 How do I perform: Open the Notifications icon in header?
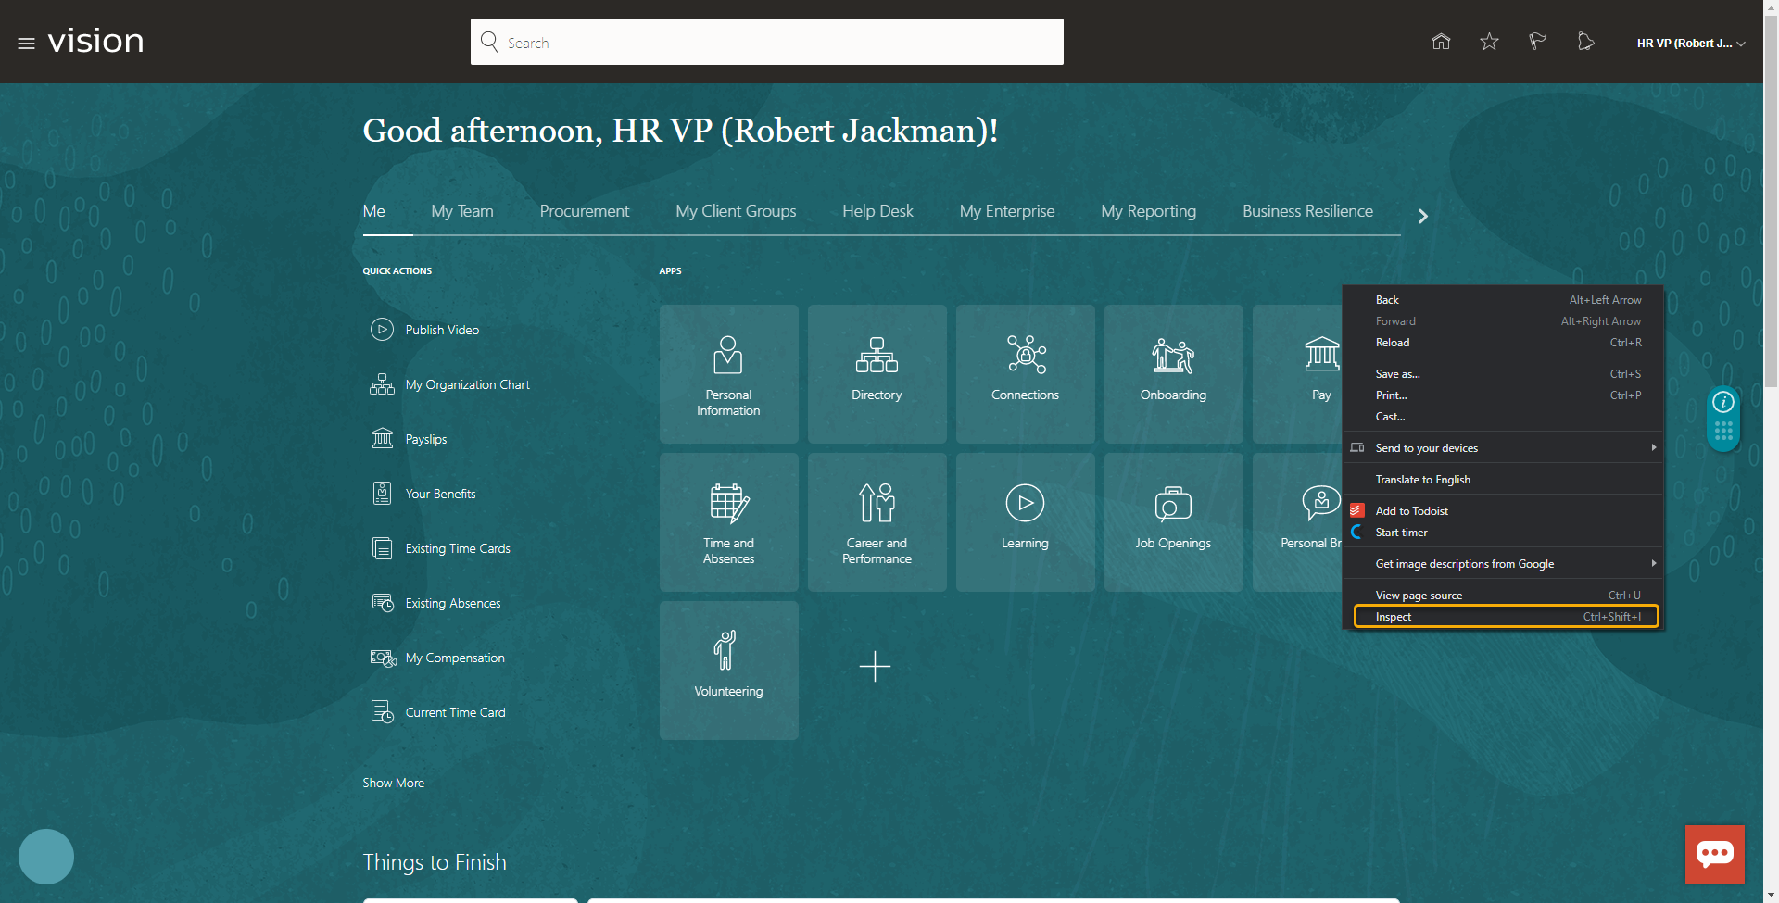1585,42
